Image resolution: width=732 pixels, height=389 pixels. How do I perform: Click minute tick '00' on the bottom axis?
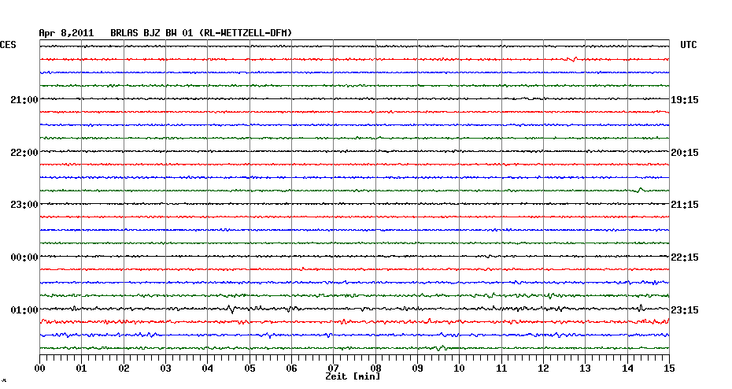coord(39,368)
